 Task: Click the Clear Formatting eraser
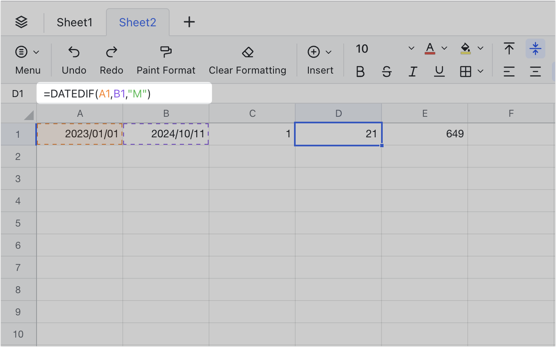(247, 52)
